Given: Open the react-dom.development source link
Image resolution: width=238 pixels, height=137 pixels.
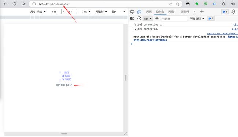Looking at the screenshot, I should click(x=222, y=33).
